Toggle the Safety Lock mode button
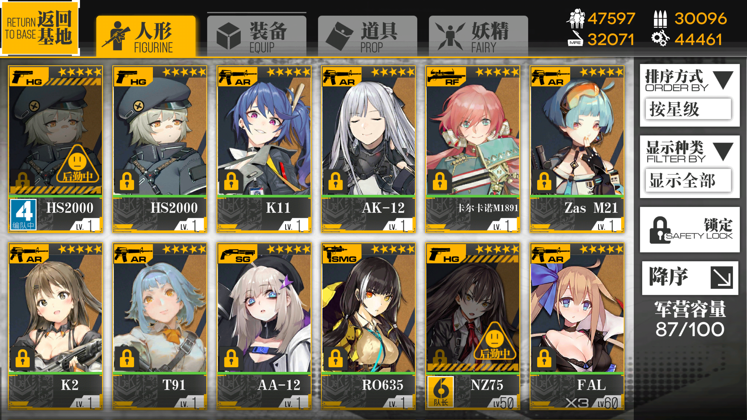Viewport: 747px width, 420px height. (690, 230)
